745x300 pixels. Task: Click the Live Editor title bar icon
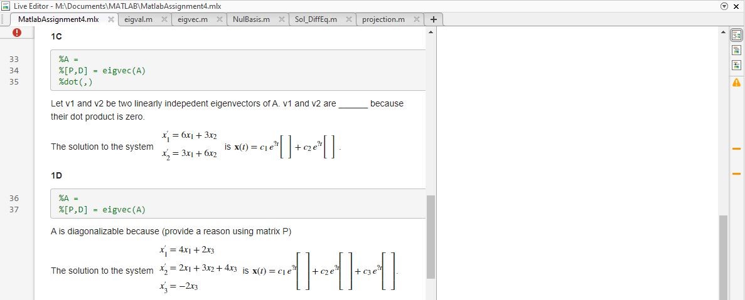[x=6, y=6]
